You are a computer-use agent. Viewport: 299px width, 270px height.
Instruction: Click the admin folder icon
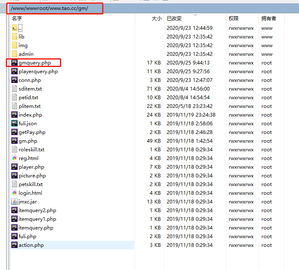coord(14,54)
